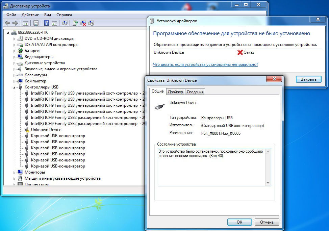Open the Properties toolbar icon
This screenshot has width=329, height=231.
(x=36, y=23)
